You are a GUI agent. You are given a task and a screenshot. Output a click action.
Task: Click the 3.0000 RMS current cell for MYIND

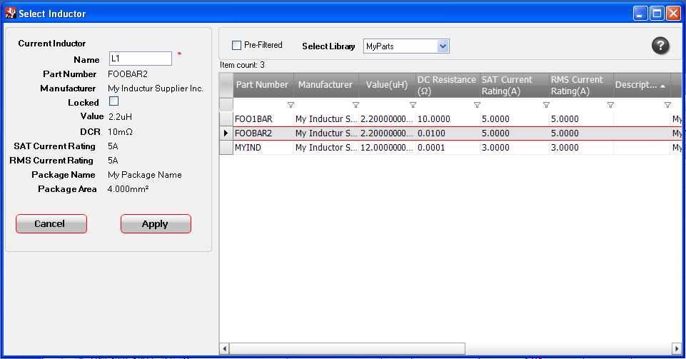[581, 148]
